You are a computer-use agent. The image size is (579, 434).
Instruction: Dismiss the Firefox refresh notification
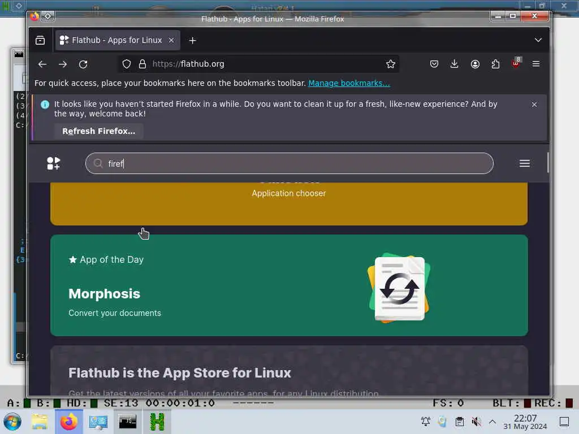tap(534, 105)
